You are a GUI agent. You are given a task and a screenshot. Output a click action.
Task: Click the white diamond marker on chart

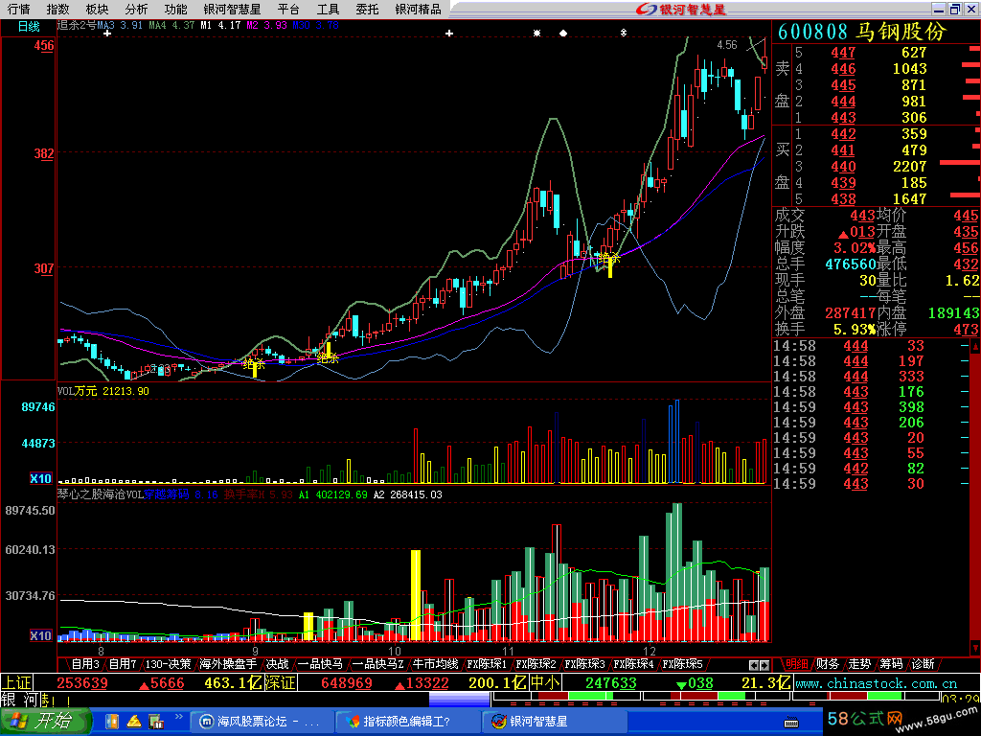pos(563,34)
